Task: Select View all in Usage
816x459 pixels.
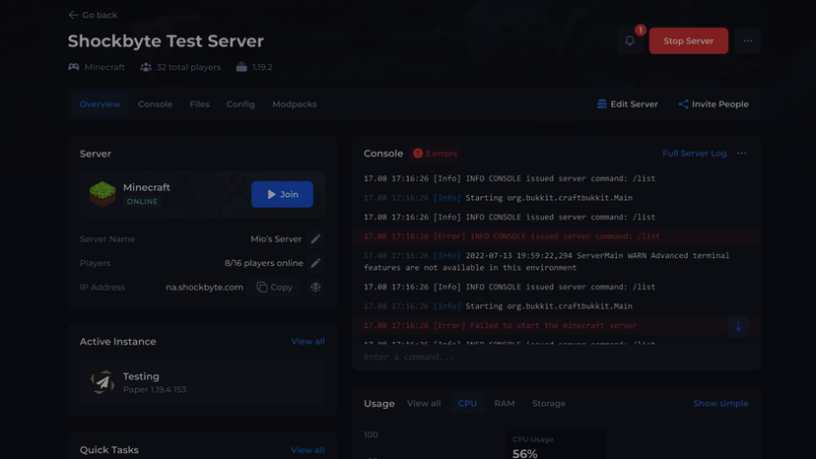Action: 424,403
